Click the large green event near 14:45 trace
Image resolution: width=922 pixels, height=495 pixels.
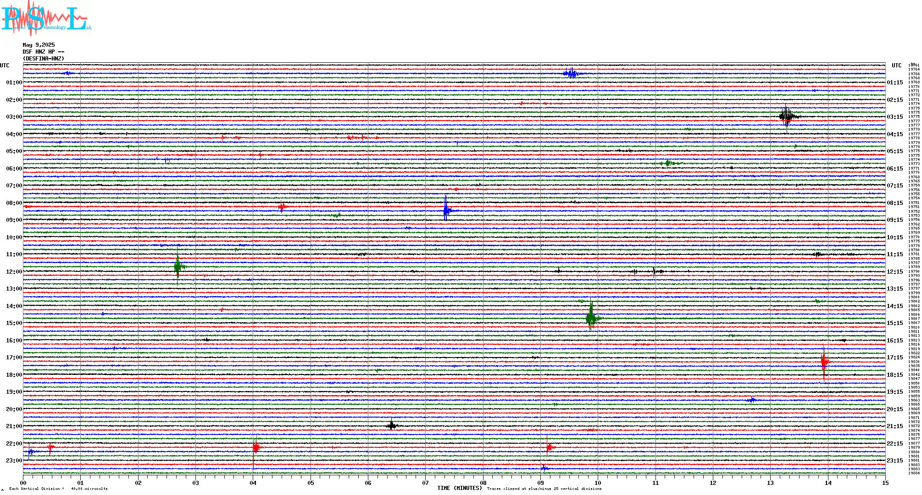[592, 317]
